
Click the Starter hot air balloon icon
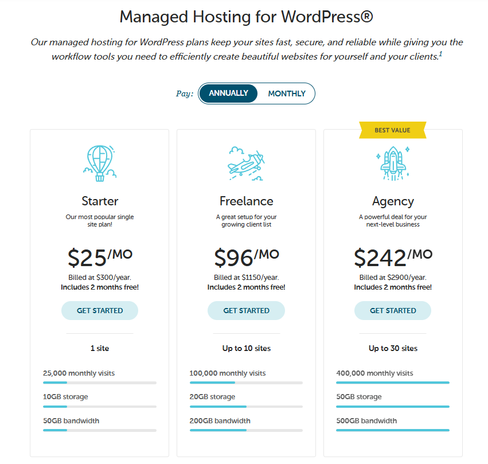coord(100,163)
